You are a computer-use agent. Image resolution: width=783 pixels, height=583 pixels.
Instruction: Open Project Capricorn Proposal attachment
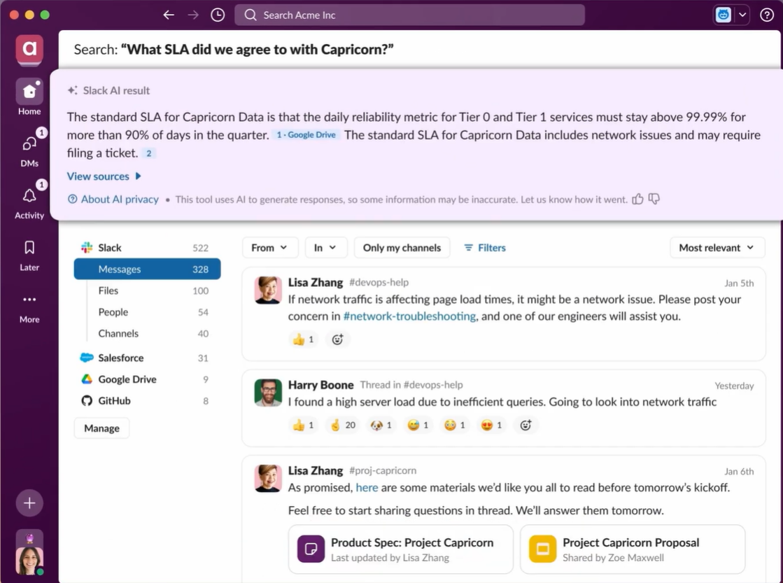point(633,549)
